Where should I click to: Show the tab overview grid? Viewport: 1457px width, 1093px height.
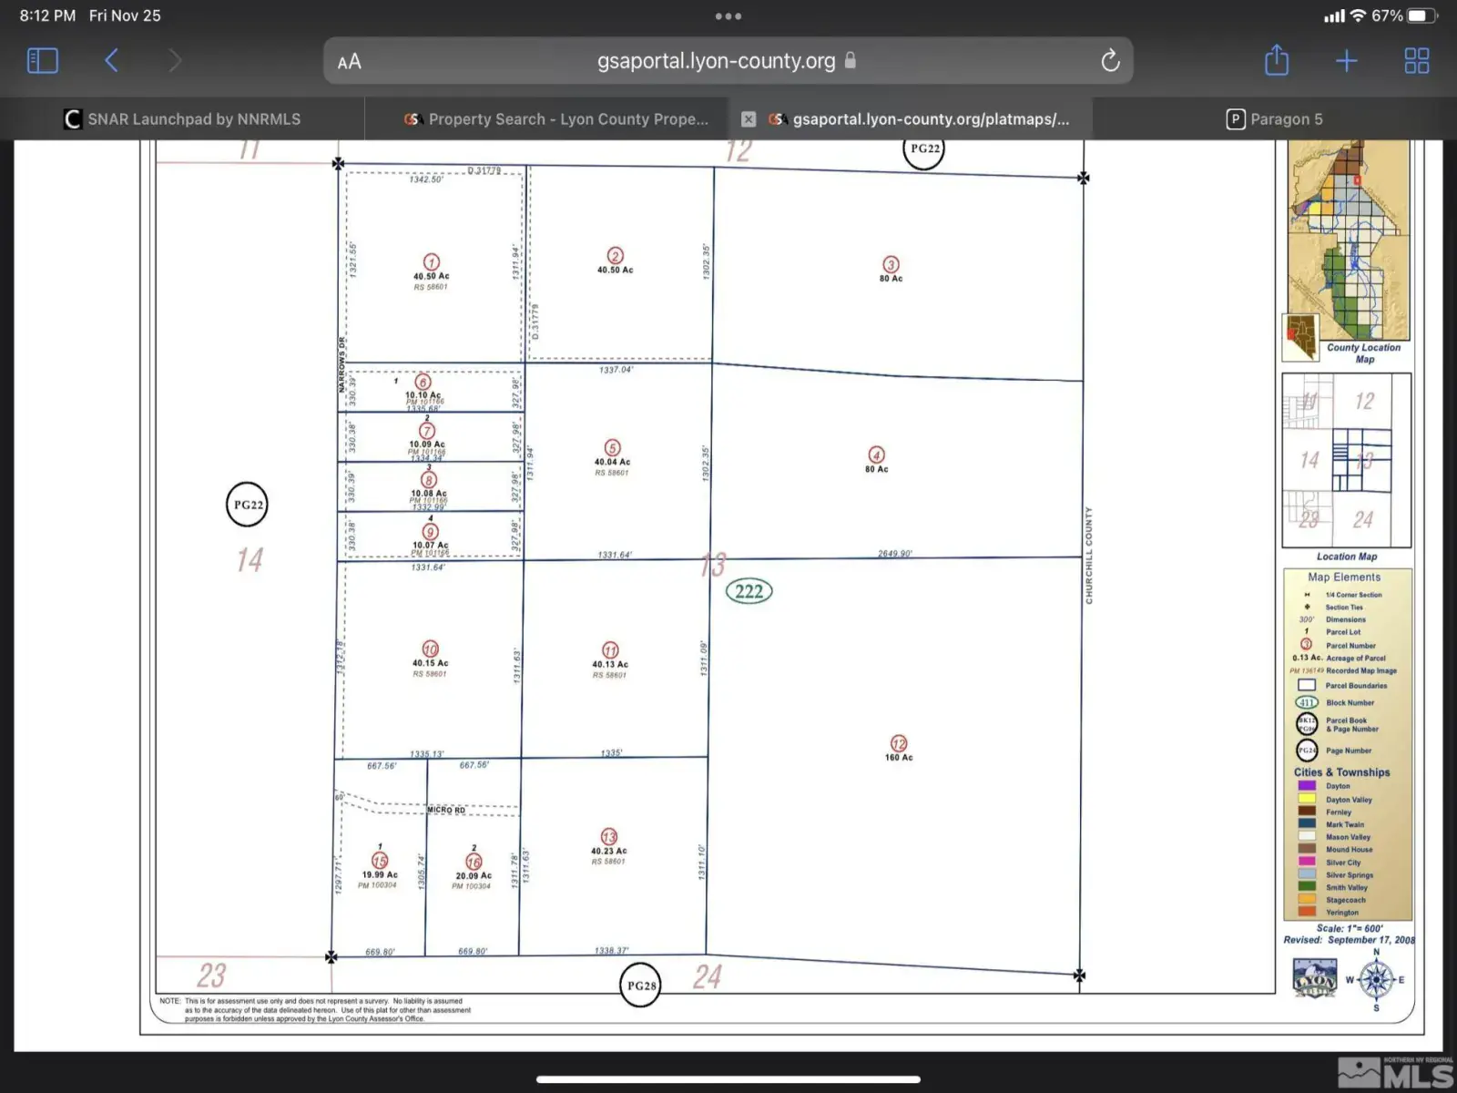pyautogui.click(x=1416, y=61)
